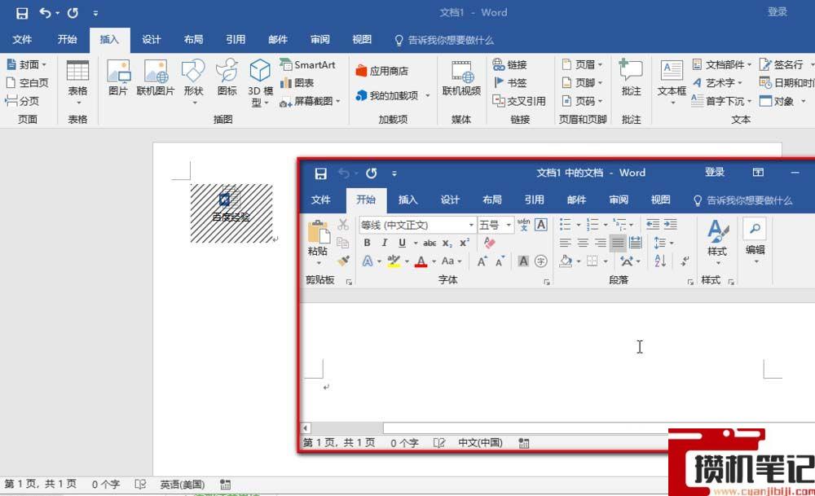Open 屏幕截图 screenshot dropdown
The image size is (815, 496).
[311, 101]
